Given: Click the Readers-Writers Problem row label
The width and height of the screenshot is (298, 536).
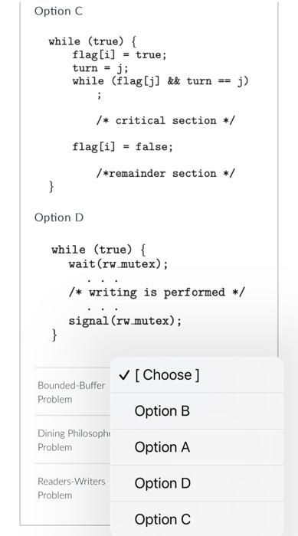Looking at the screenshot, I should [x=71, y=488].
